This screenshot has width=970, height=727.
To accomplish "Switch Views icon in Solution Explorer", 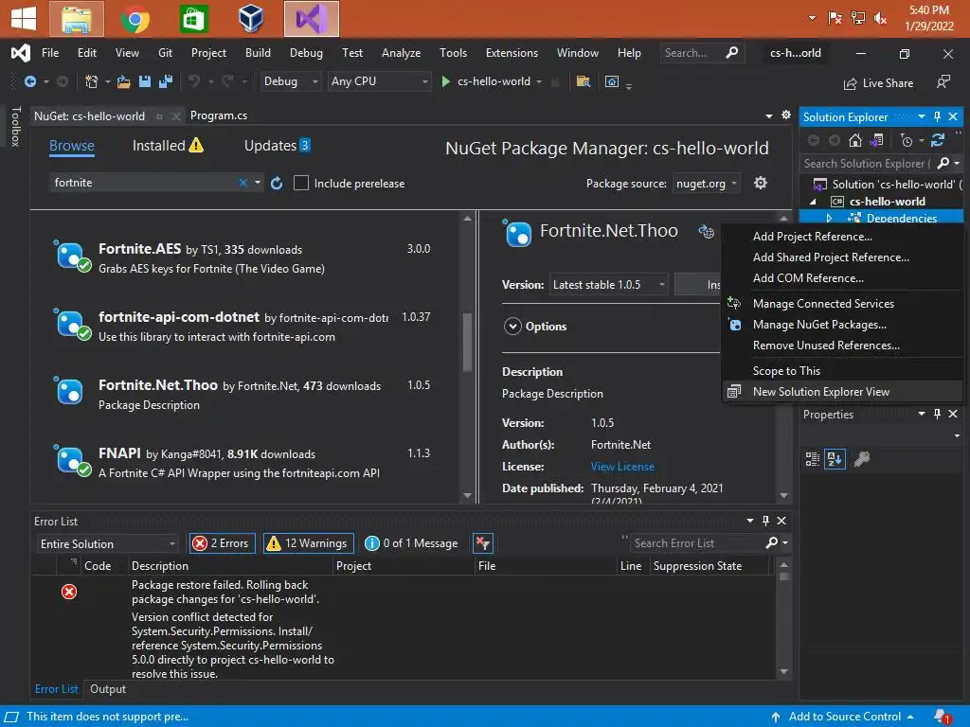I will point(876,140).
